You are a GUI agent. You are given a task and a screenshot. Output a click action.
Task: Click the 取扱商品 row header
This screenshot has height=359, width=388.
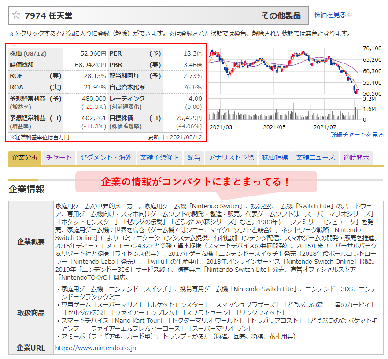pos(31,313)
